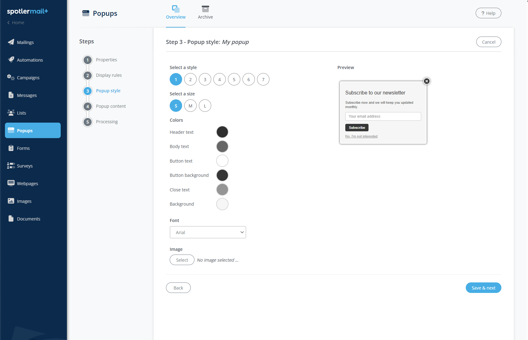This screenshot has width=528, height=340.
Task: Open the Automations rocket icon
Action: pyautogui.click(x=11, y=60)
